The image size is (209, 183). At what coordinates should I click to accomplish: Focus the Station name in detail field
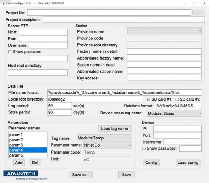[164, 64]
